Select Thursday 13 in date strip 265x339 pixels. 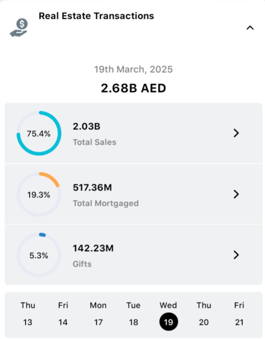coord(28,313)
